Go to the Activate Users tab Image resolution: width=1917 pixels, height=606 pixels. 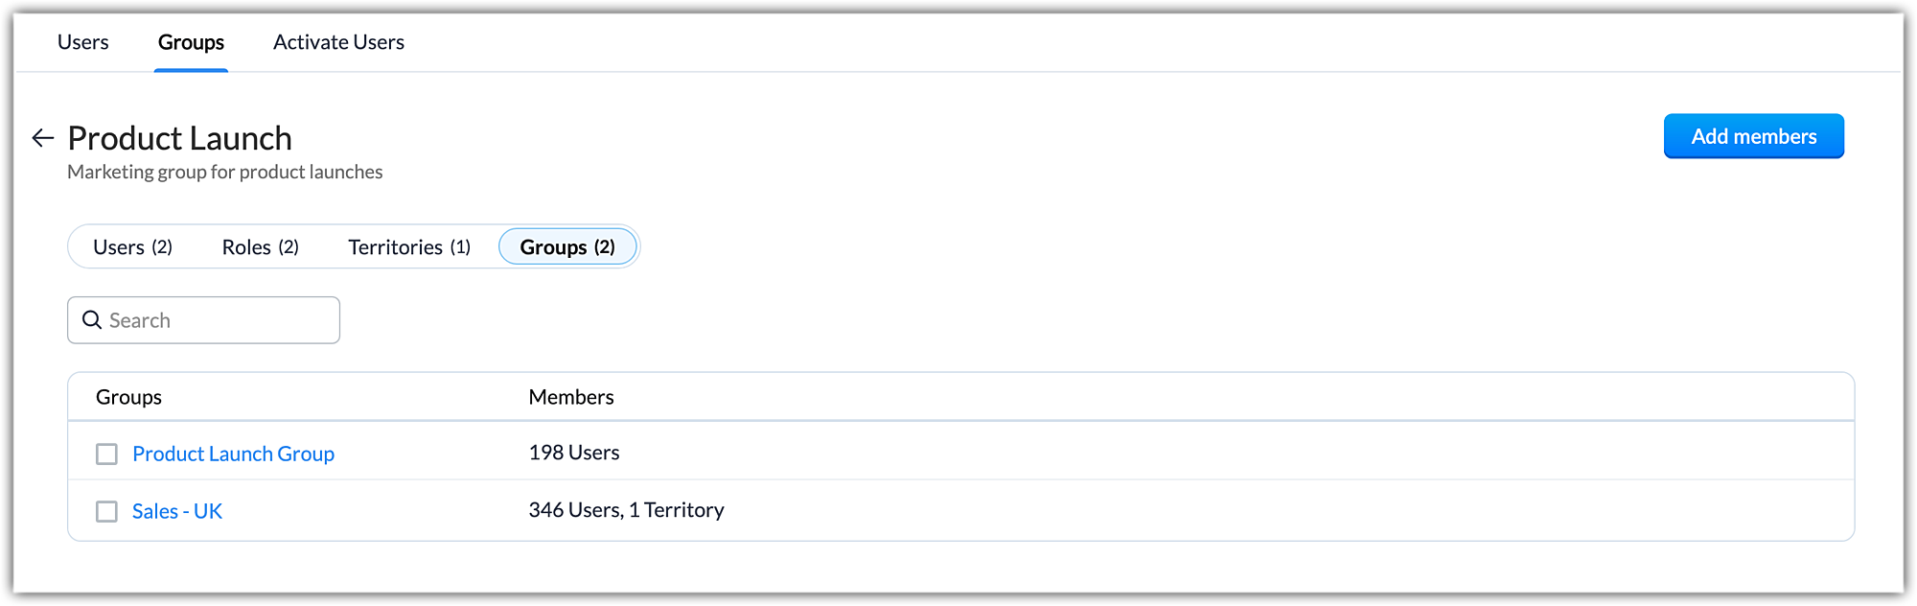338,42
